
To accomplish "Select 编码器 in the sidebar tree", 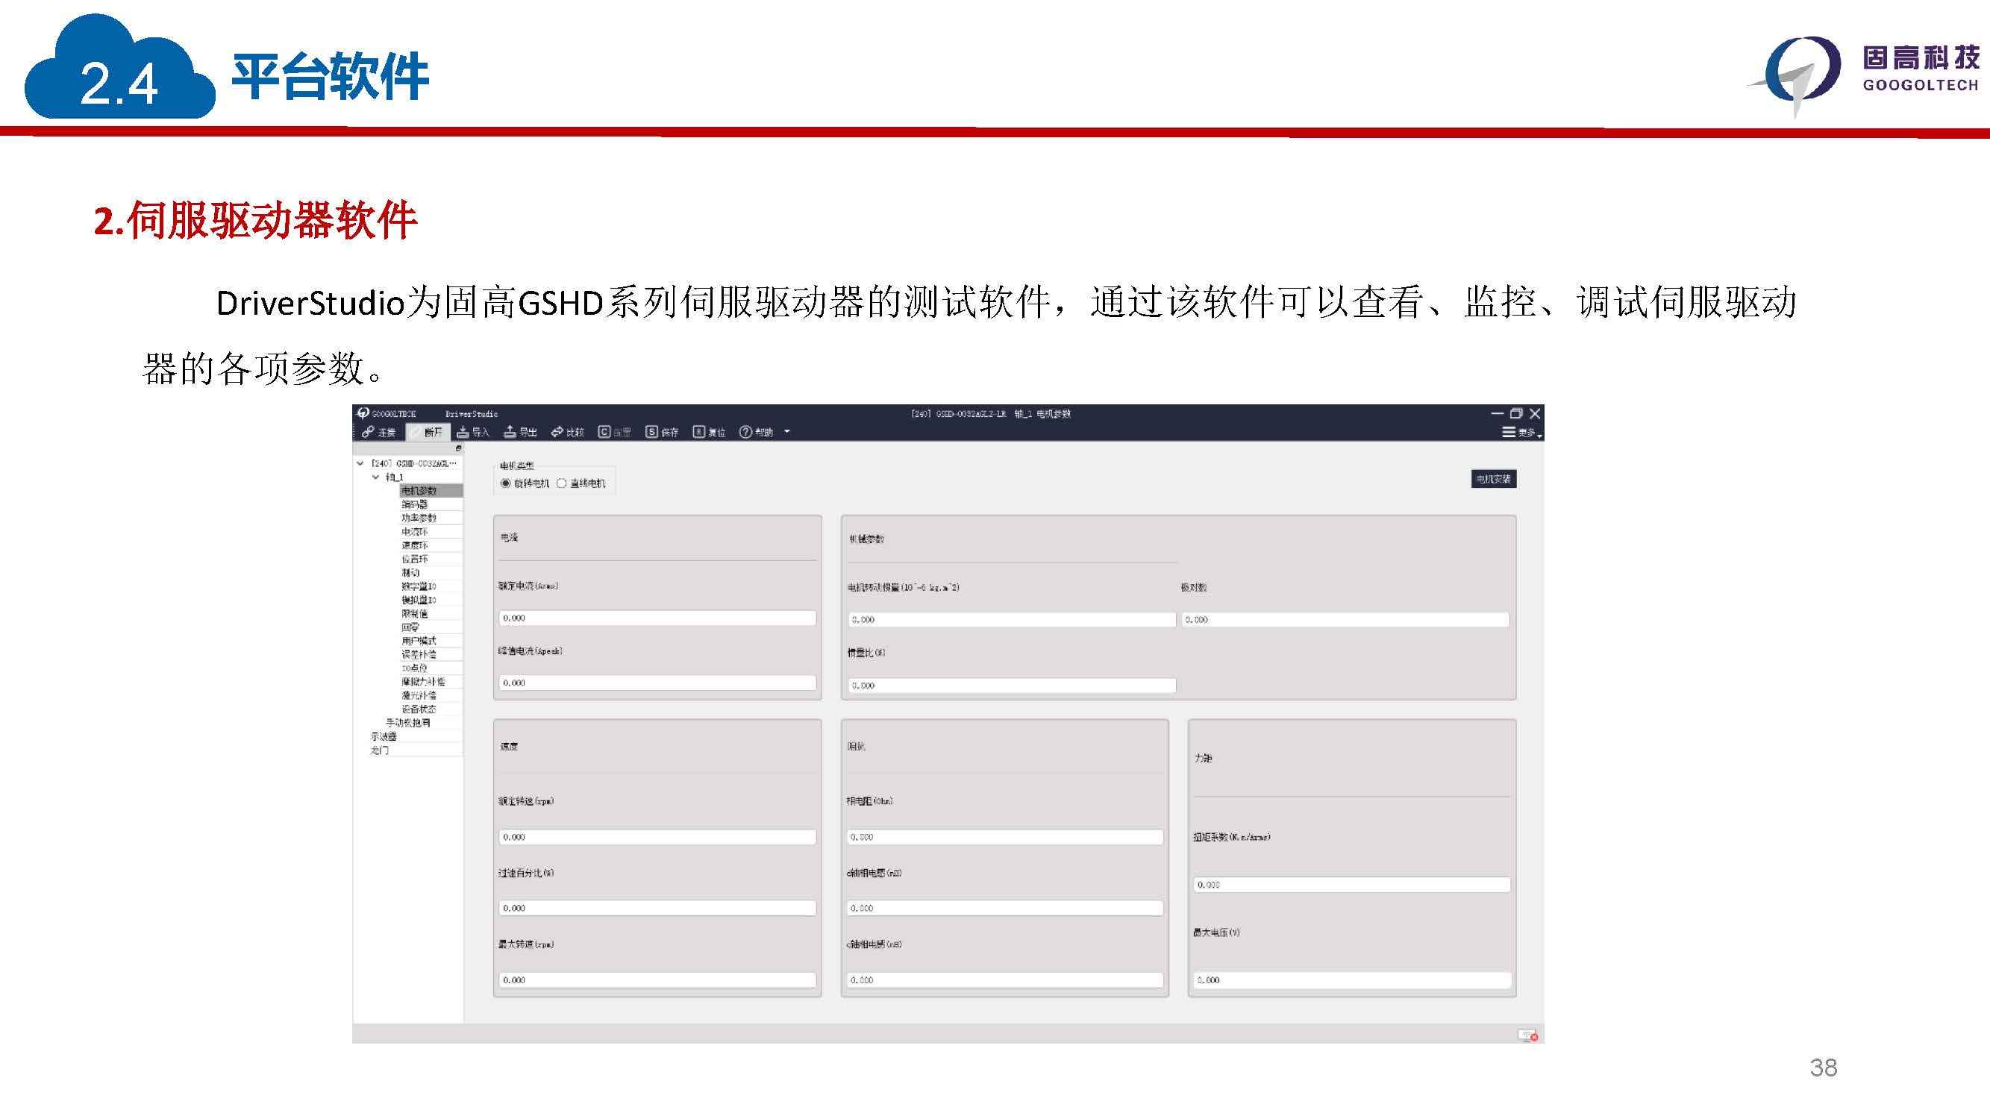I will coord(415,504).
